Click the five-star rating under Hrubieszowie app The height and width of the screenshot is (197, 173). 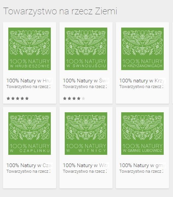(18, 98)
